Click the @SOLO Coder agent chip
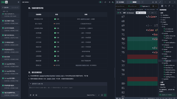 pos(36,84)
